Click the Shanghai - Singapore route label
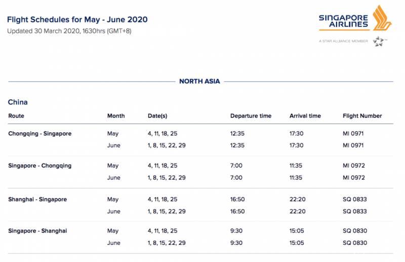 [x=37, y=199]
